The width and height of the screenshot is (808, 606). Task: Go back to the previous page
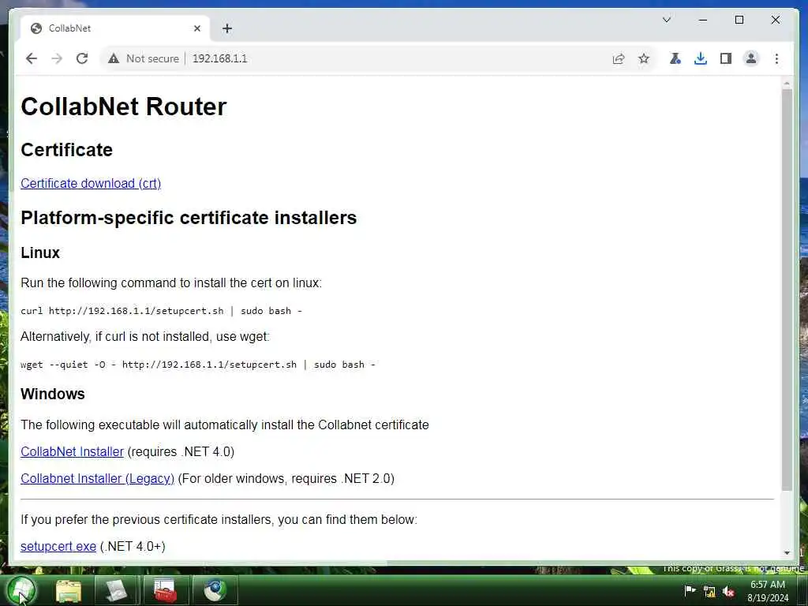[x=32, y=58]
